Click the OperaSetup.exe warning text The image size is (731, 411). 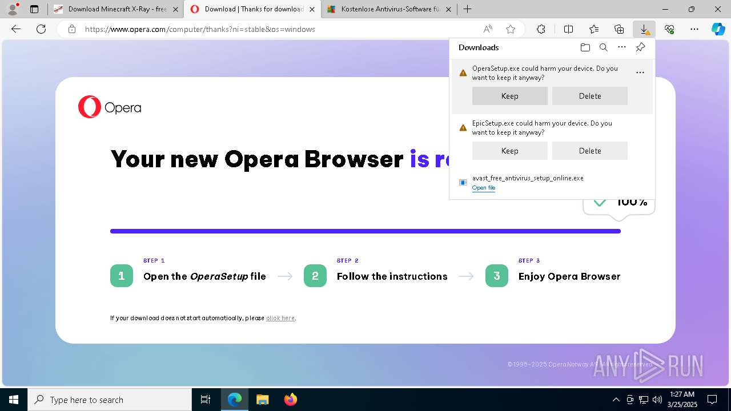click(x=545, y=73)
